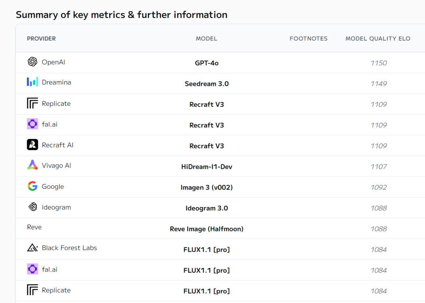
Task: Click the fal.ai logo in the FLUX1.1 [pro] row
Action: [32, 269]
